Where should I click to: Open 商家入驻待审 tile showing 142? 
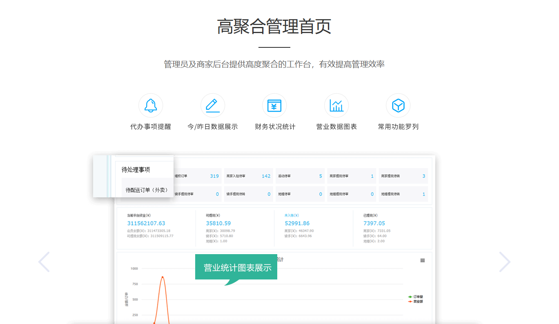click(x=249, y=176)
